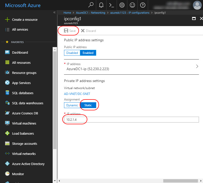The height and width of the screenshot is (183, 203).
Task: Open the AD-VNET/DC-SNET subnet link
Action: [77, 94]
